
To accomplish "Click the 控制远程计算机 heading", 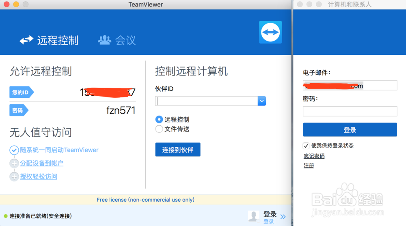I will click(191, 71).
